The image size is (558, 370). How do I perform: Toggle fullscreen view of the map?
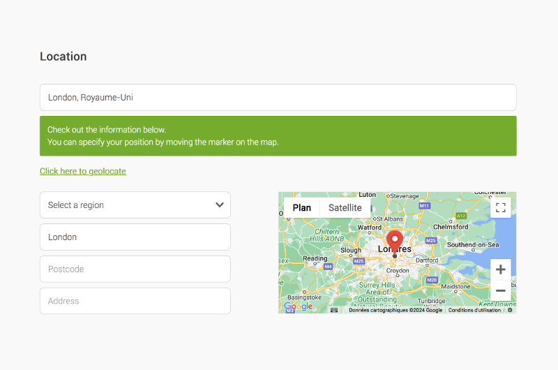(500, 207)
